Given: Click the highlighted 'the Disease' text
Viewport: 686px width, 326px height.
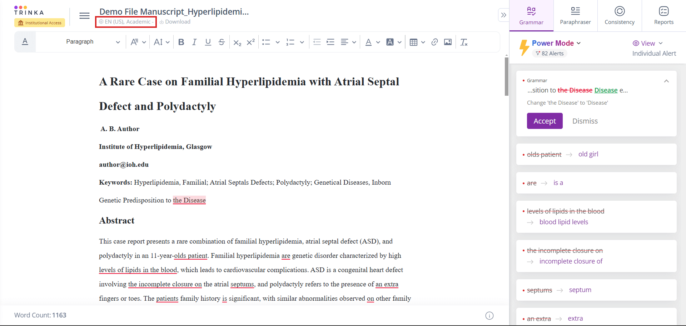Looking at the screenshot, I should 189,200.
